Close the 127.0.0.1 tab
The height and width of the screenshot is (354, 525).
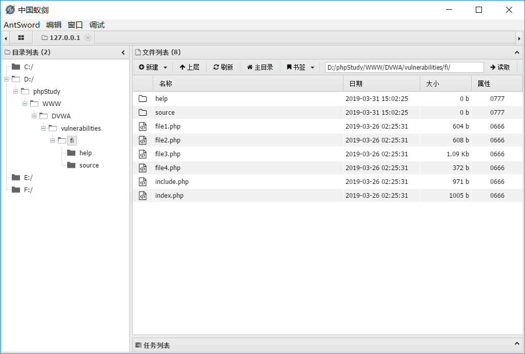tap(88, 37)
